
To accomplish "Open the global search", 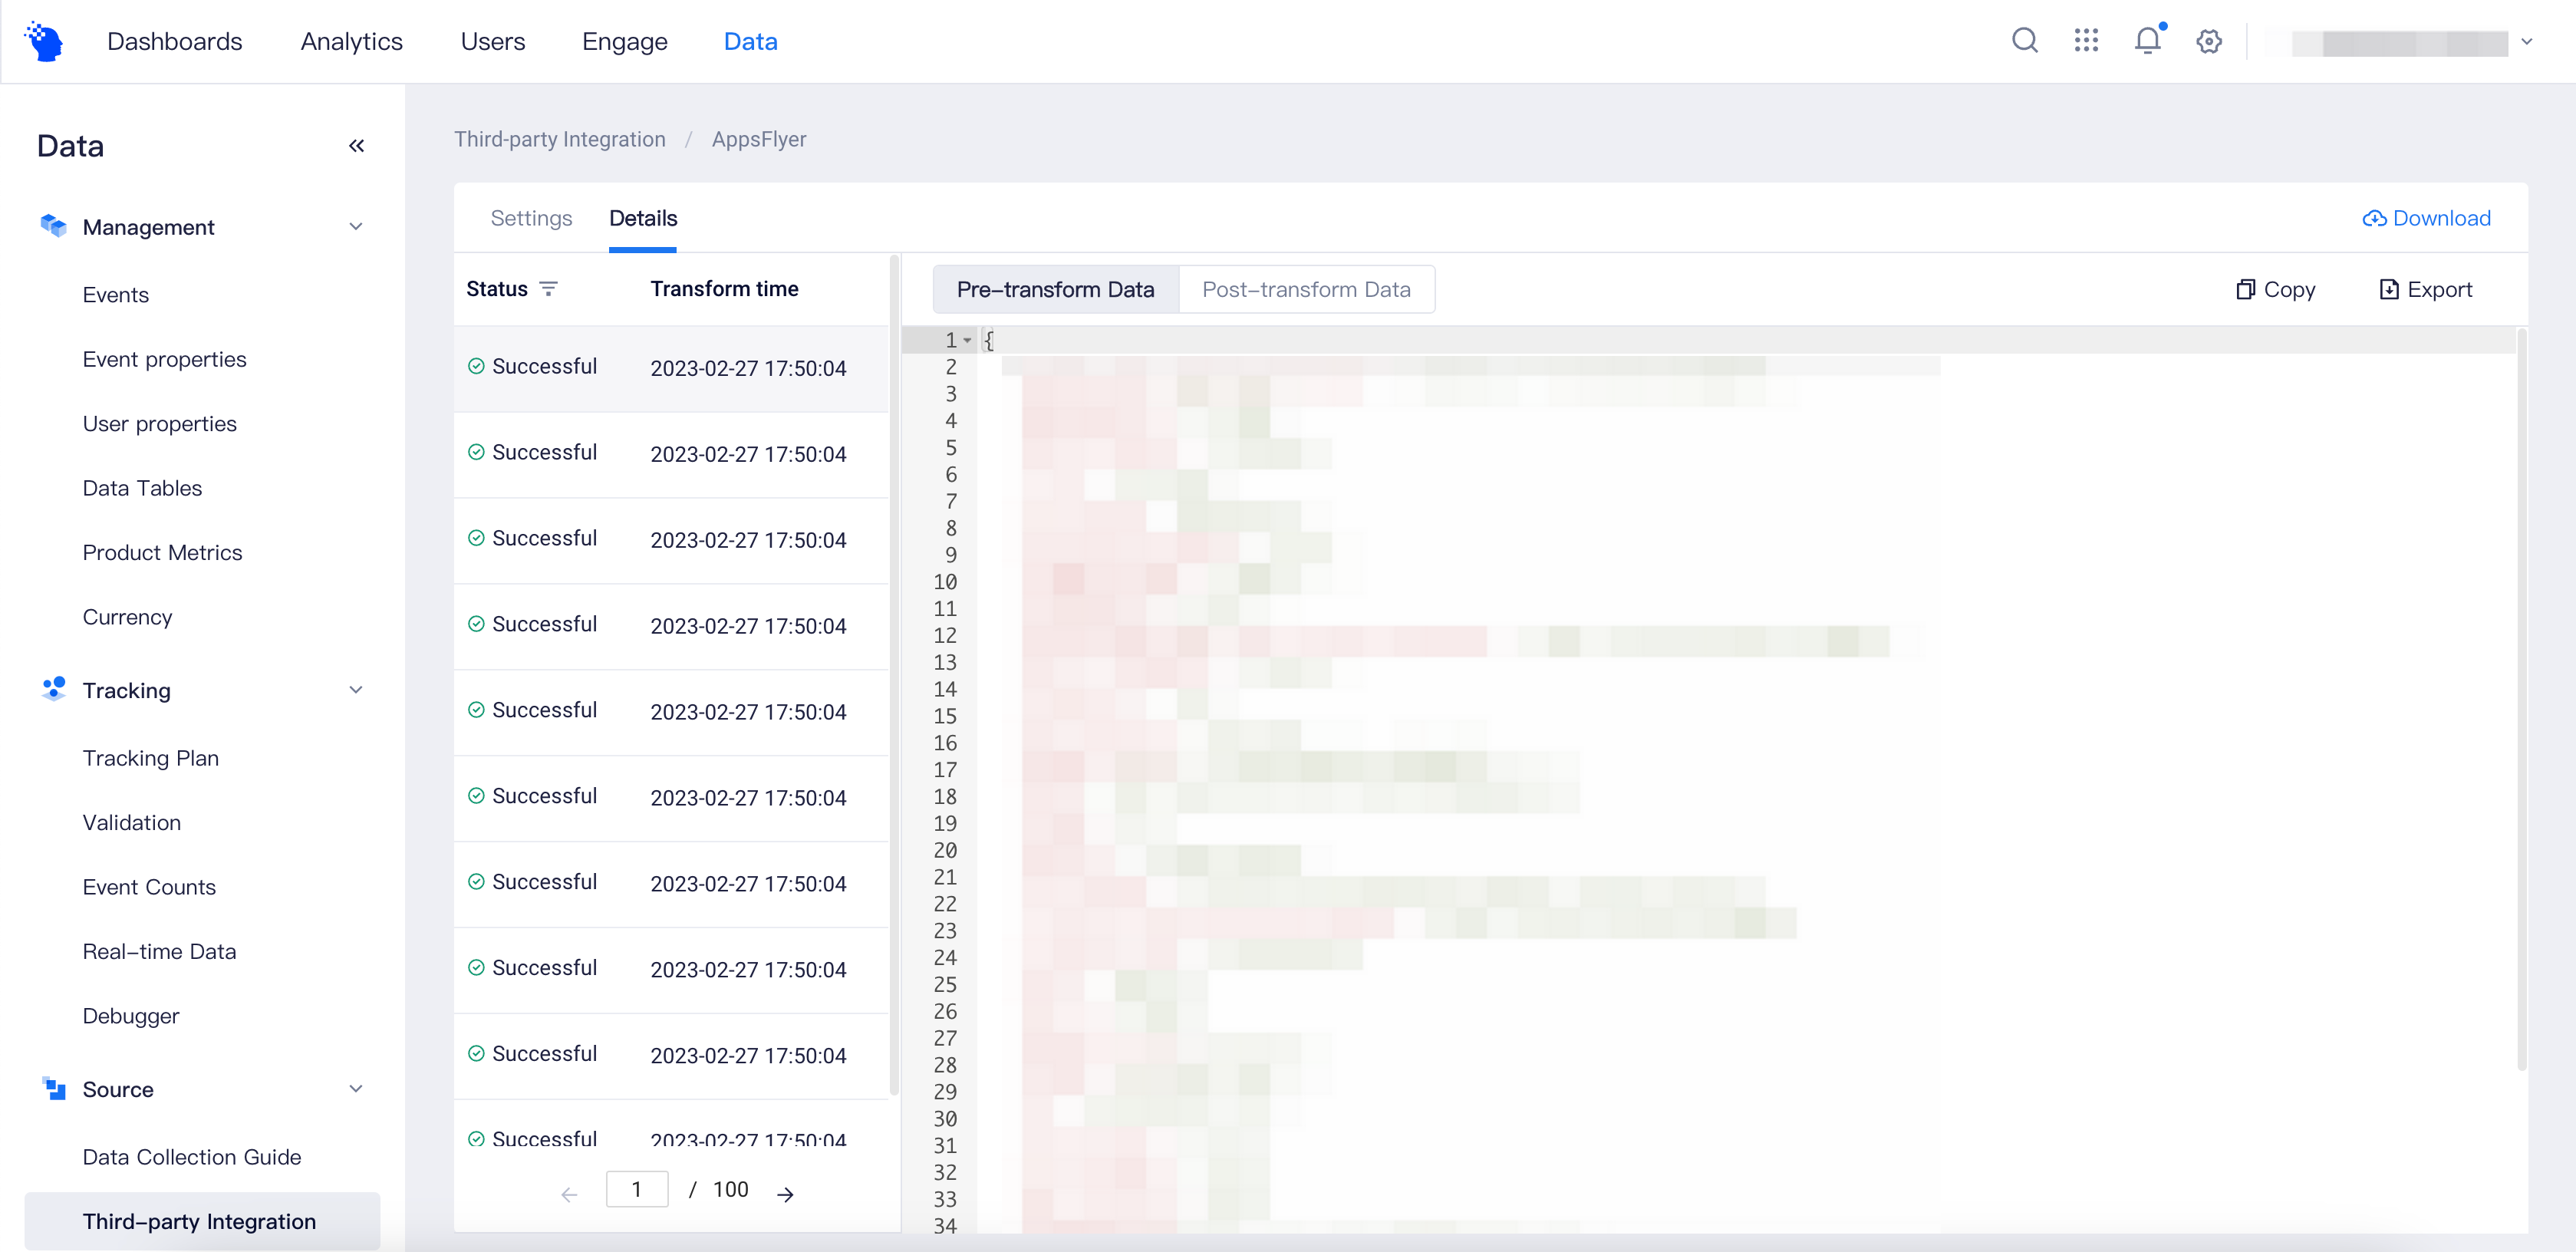I will point(2024,41).
